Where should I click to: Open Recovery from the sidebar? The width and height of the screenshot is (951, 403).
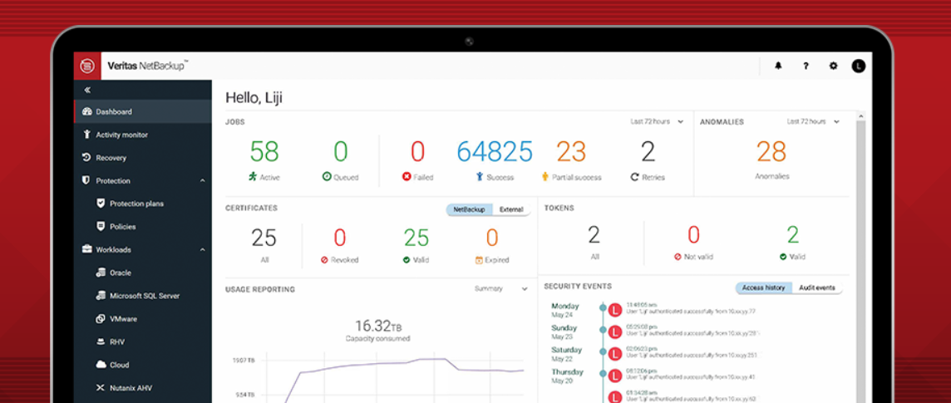pyautogui.click(x=111, y=158)
